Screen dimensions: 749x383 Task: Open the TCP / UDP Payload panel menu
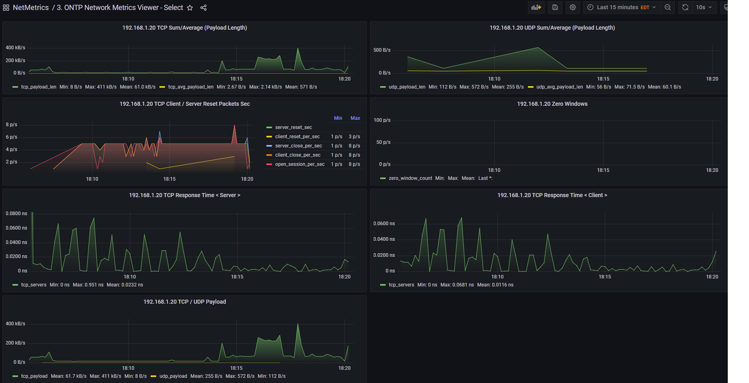click(x=185, y=302)
